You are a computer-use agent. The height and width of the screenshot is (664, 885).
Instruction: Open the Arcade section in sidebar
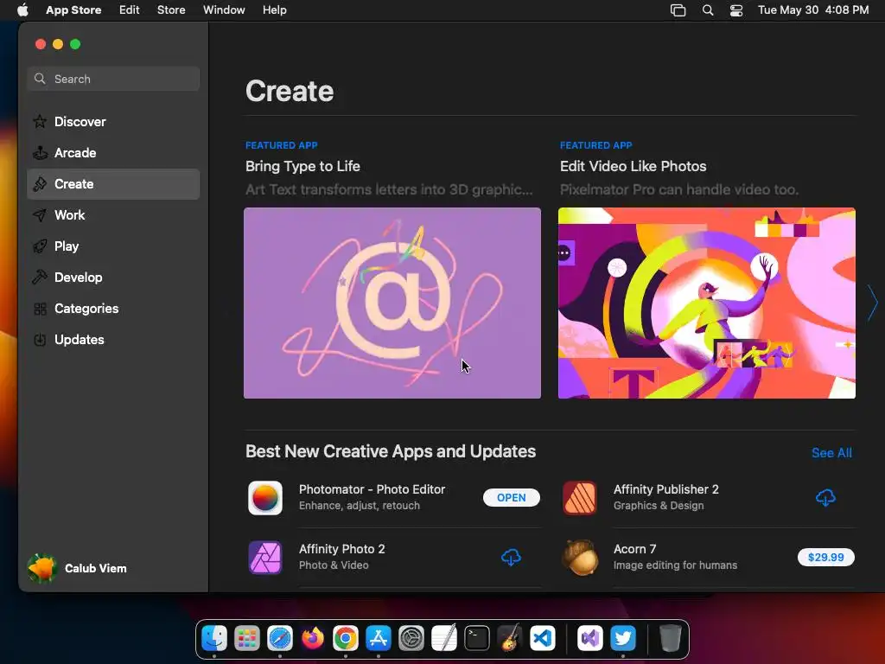pyautogui.click(x=113, y=152)
